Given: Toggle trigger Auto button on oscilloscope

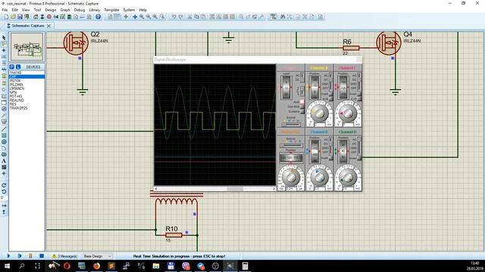Looking at the screenshot, I should tap(302, 102).
